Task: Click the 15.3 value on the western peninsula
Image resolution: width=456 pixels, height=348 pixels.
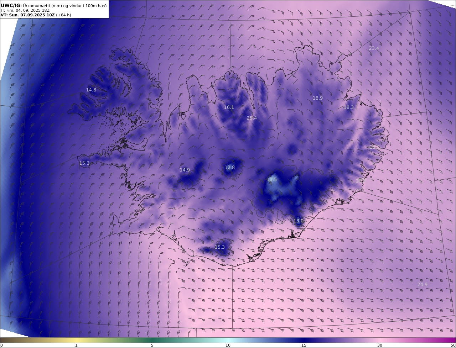Action: tap(84, 163)
